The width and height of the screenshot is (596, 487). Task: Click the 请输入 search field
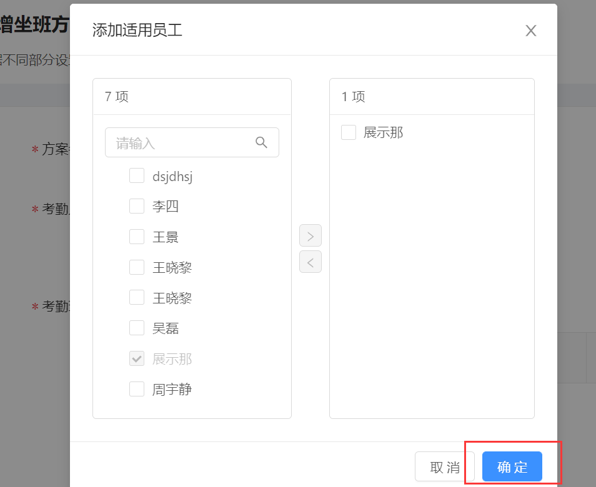192,142
